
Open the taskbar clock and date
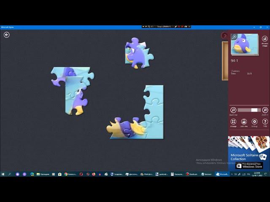click(257, 174)
